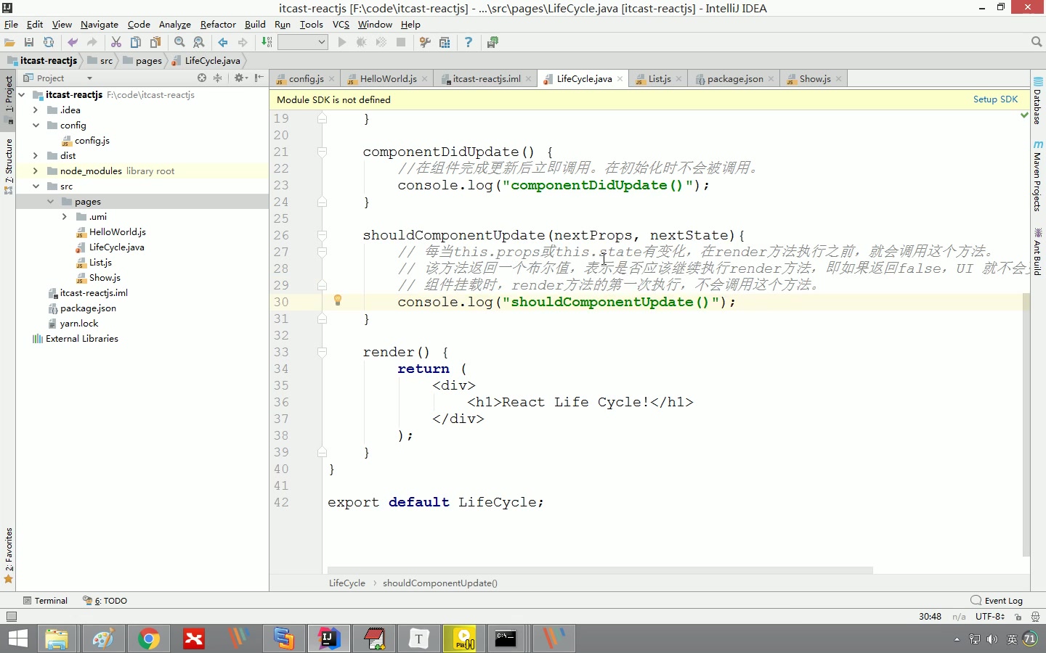Switch to the HelloWorld.js editor tab
This screenshot has width=1046, height=653.
(387, 78)
